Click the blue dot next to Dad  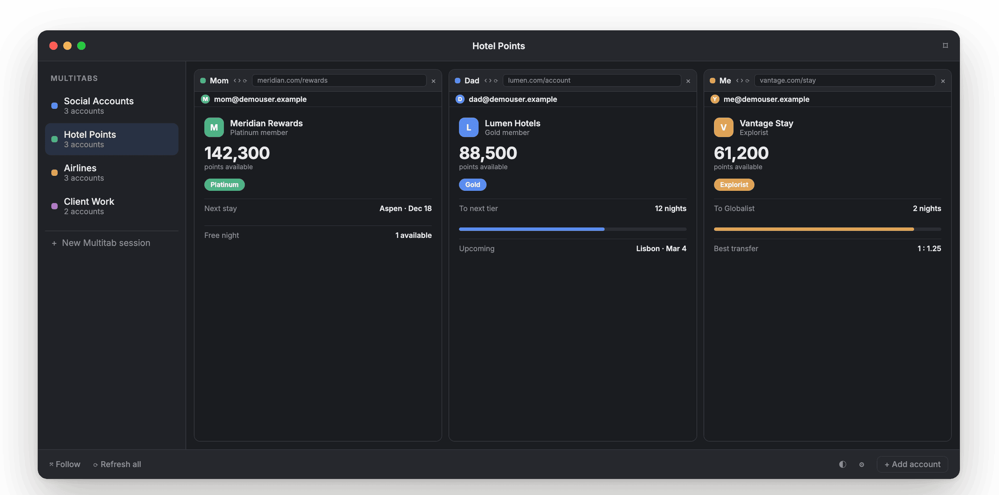point(458,81)
